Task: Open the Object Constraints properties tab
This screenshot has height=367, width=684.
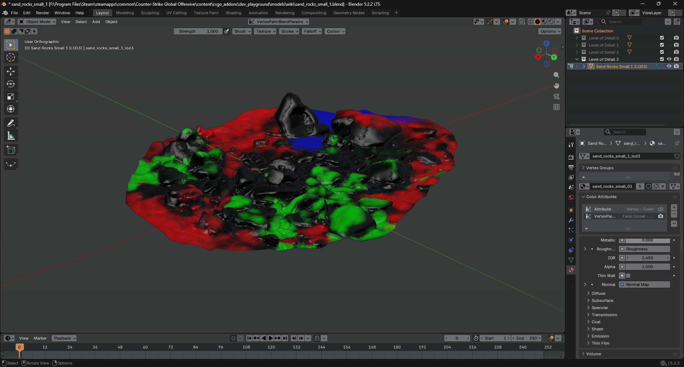Action: pyautogui.click(x=571, y=250)
